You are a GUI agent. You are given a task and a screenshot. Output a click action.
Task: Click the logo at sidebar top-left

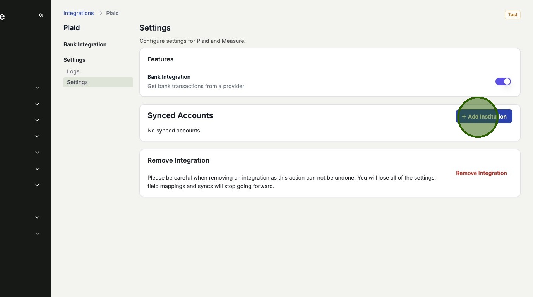(2, 17)
